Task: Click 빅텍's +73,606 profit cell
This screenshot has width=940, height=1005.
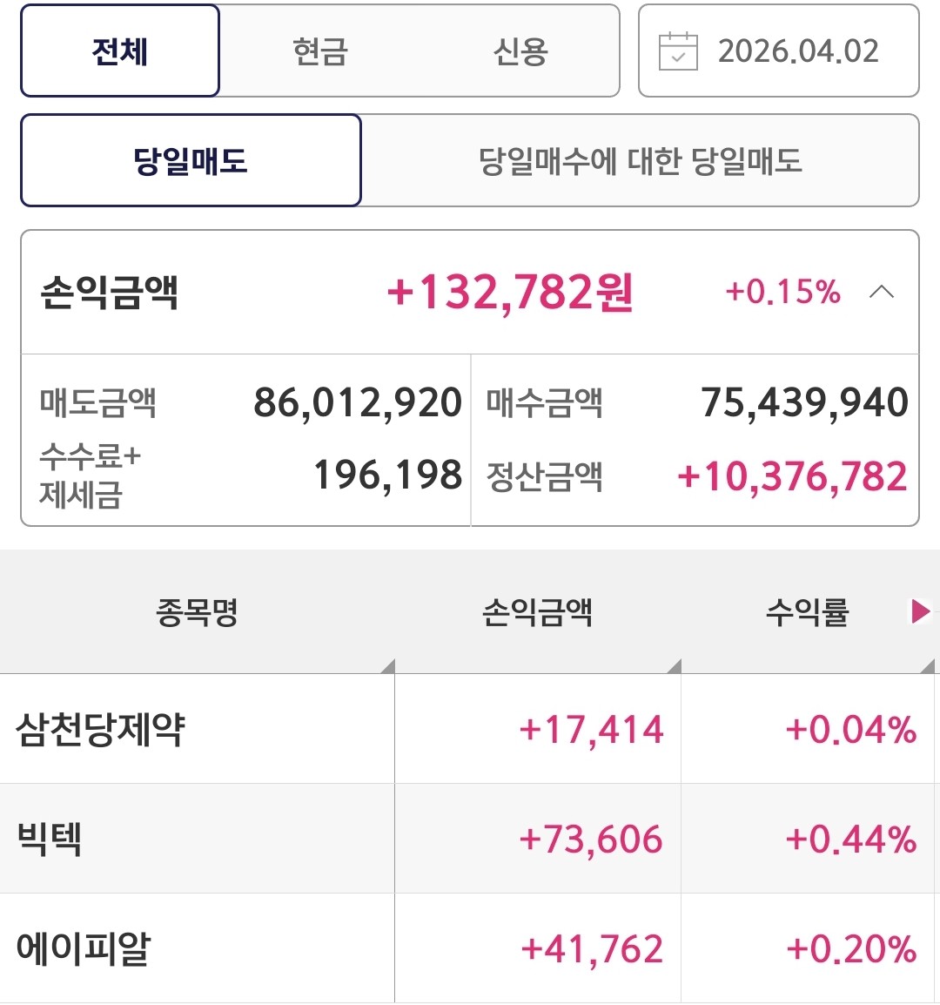Action: pos(591,839)
